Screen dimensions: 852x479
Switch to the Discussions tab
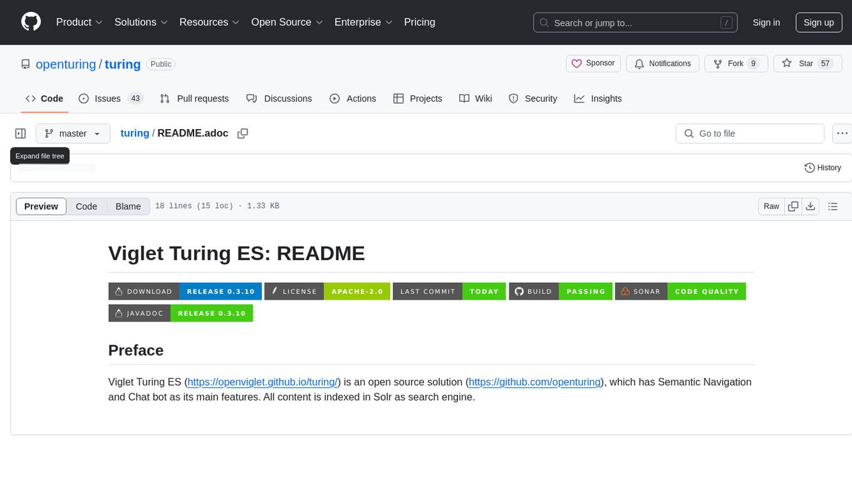pos(279,98)
